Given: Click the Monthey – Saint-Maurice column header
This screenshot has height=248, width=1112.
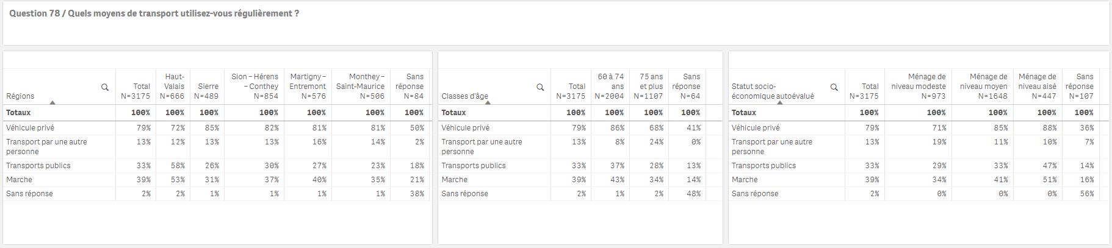Looking at the screenshot, I should [361, 86].
